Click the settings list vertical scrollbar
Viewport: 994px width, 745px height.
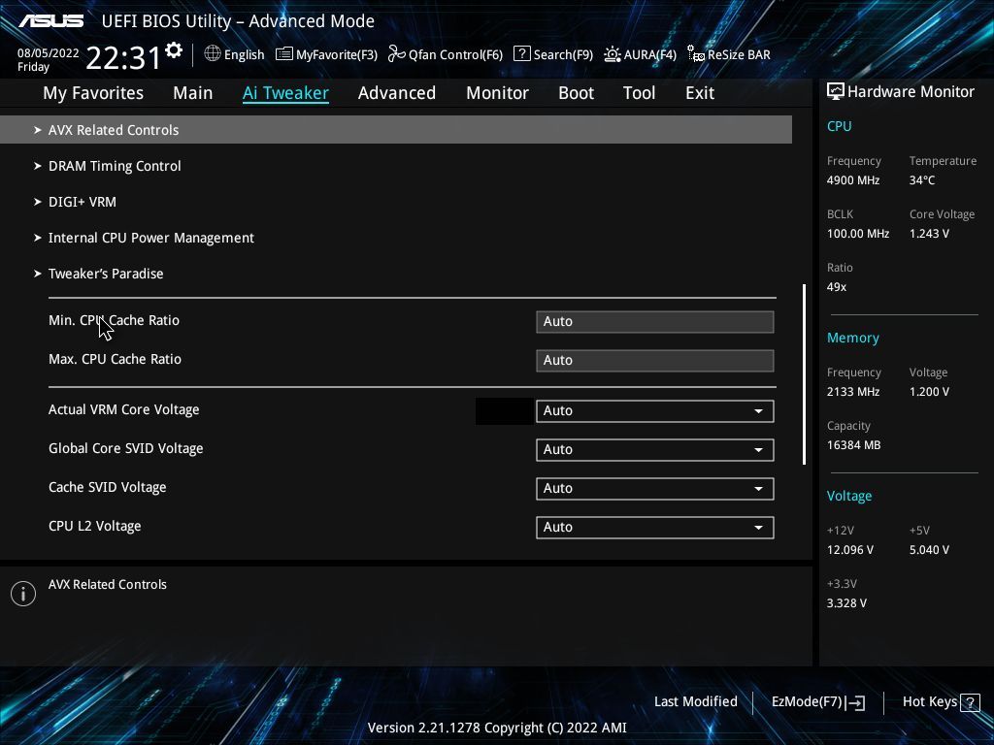point(805,374)
